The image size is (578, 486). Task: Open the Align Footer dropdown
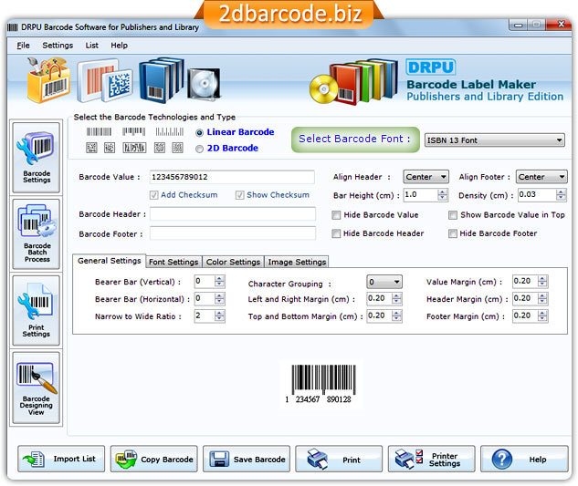coord(541,177)
